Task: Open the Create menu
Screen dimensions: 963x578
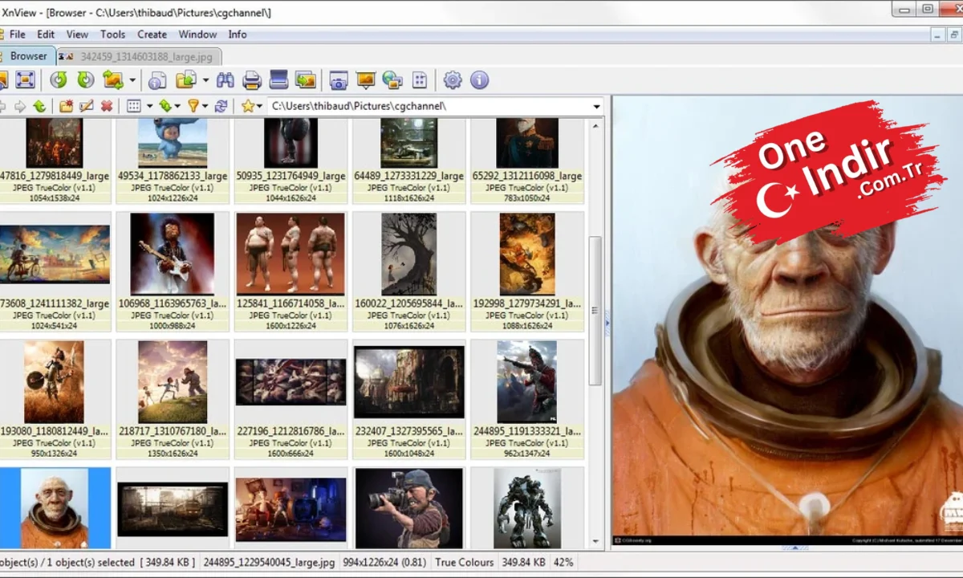Action: click(152, 35)
